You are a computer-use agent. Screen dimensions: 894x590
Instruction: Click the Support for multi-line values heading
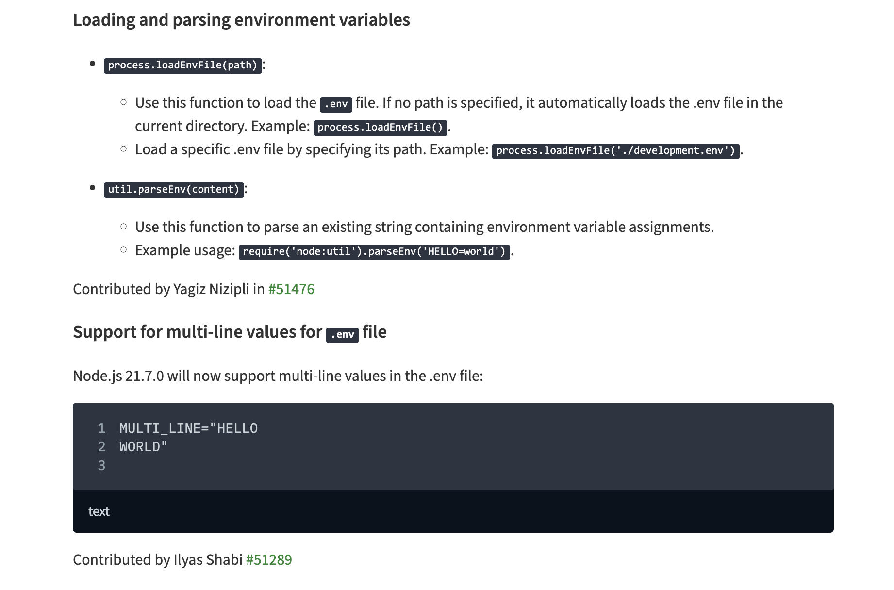tap(230, 332)
